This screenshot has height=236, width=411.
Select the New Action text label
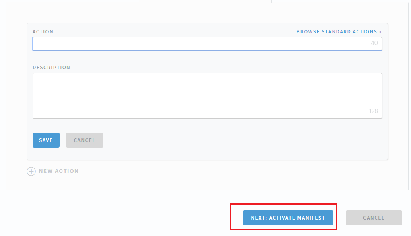click(59, 171)
